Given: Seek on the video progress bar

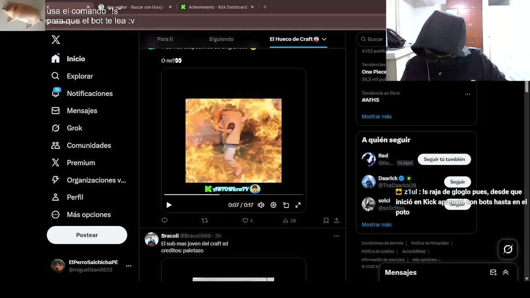Looking at the screenshot, I should pyautogui.click(x=234, y=194).
